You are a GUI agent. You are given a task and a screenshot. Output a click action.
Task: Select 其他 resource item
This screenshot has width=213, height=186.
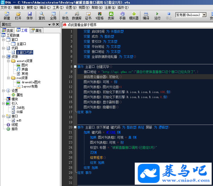point(25,74)
